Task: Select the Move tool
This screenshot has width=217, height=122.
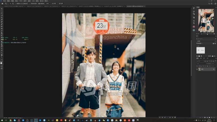Action: click(x=2, y=9)
